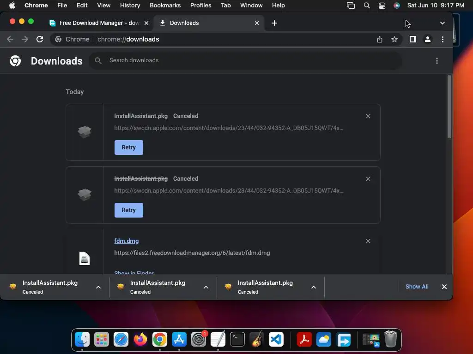Click the Search downloads field

246,60
